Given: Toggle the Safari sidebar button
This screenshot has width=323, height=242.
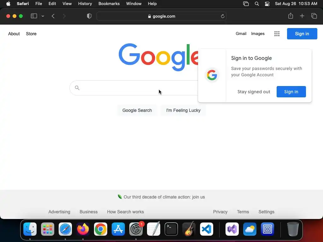Looking at the screenshot, I should (x=34, y=16).
